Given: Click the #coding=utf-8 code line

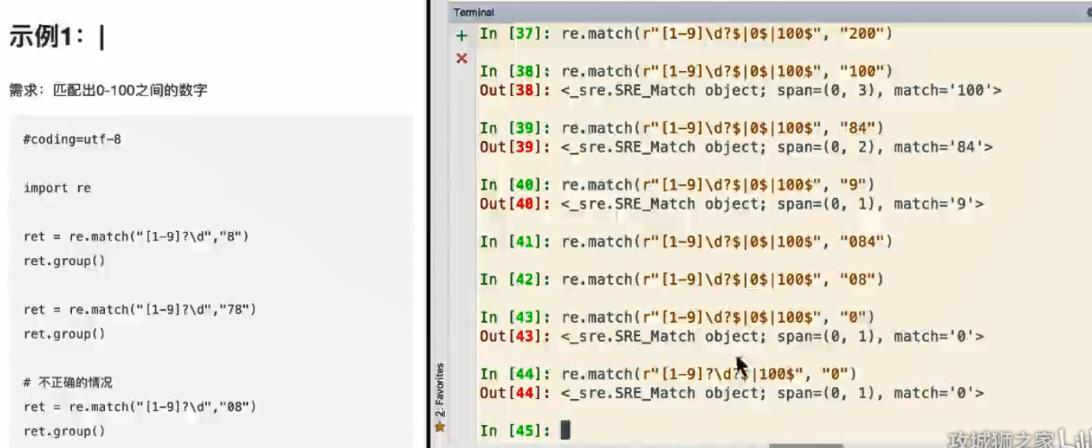Looking at the screenshot, I should pos(72,140).
